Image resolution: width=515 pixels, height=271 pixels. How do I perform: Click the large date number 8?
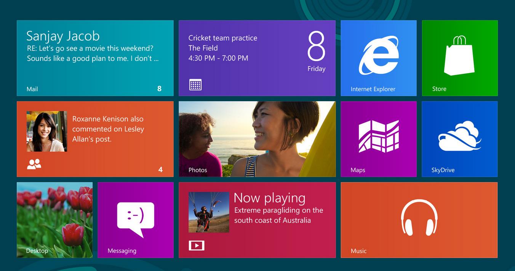point(316,46)
